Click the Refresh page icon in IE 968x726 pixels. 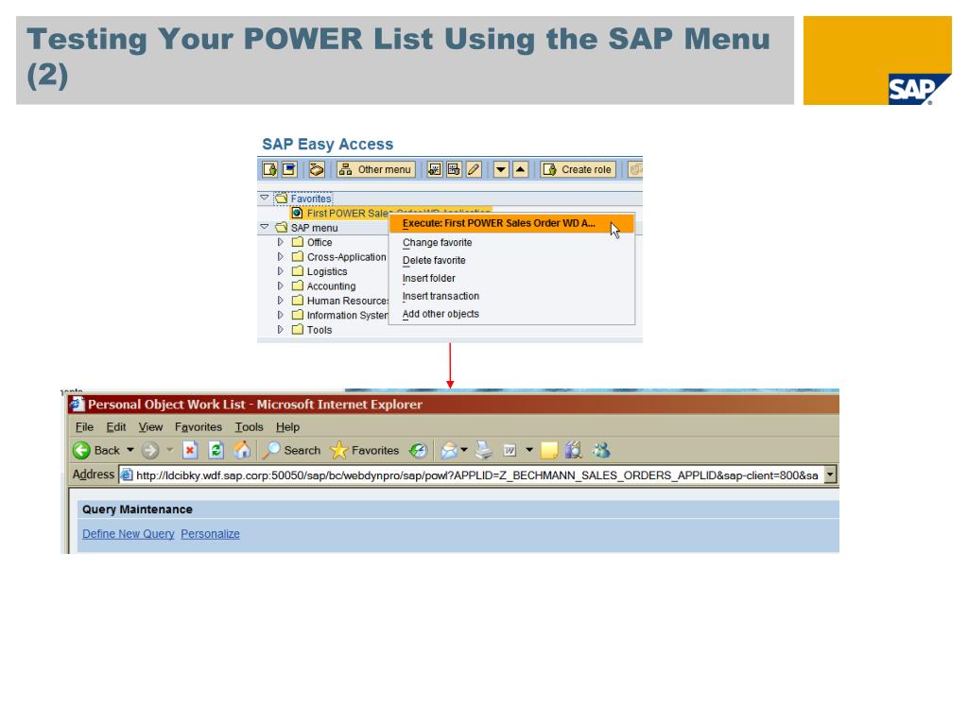pyautogui.click(x=216, y=450)
